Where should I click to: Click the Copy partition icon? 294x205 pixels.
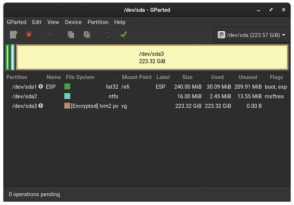tap(71, 35)
